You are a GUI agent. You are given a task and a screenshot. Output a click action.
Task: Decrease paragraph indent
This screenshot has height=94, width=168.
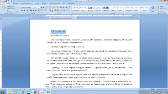[x=61, y=7]
